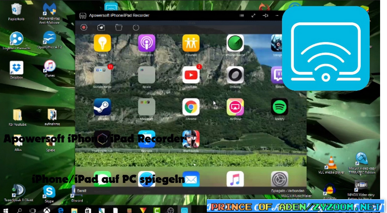Select the TeamSpeak 3 Client shortcut
This screenshot has height=213, width=387.
pyautogui.click(x=19, y=192)
